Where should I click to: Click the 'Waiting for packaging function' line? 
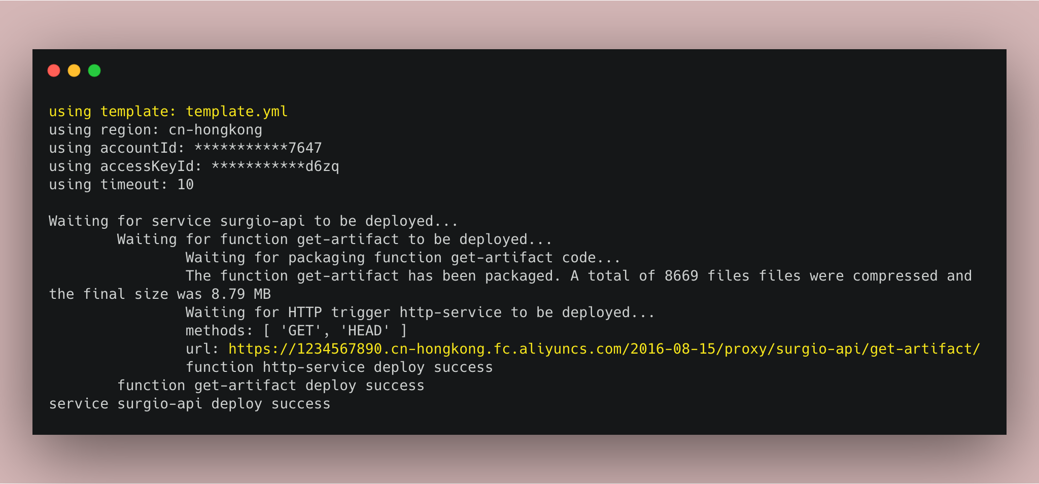pos(403,258)
